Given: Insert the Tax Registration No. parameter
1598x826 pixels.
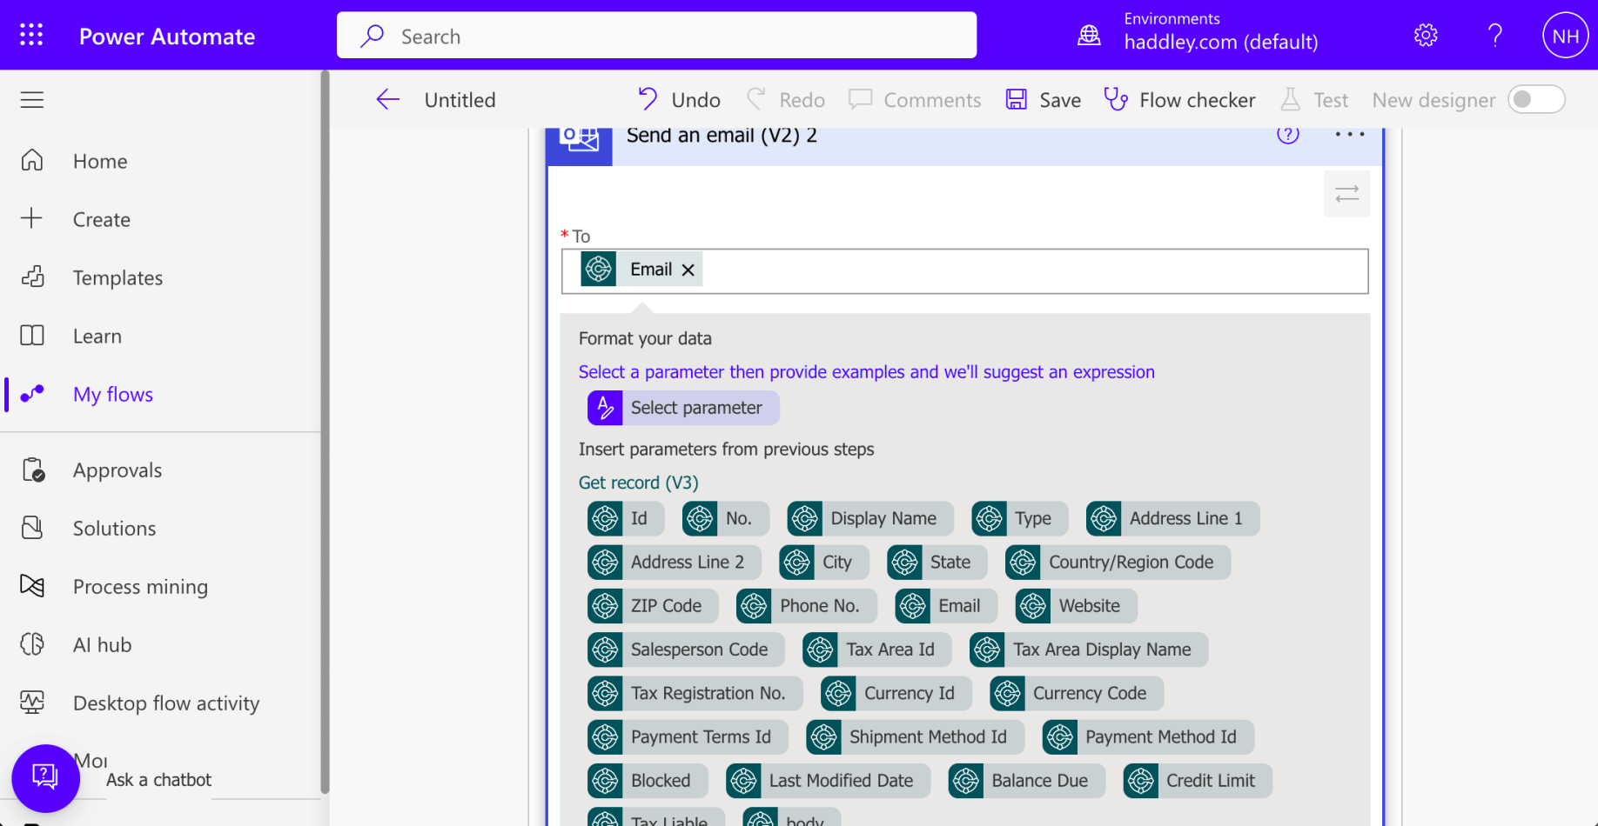Looking at the screenshot, I should pyautogui.click(x=695, y=693).
